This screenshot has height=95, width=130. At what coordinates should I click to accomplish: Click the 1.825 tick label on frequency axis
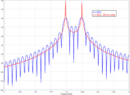coord(82,92)
